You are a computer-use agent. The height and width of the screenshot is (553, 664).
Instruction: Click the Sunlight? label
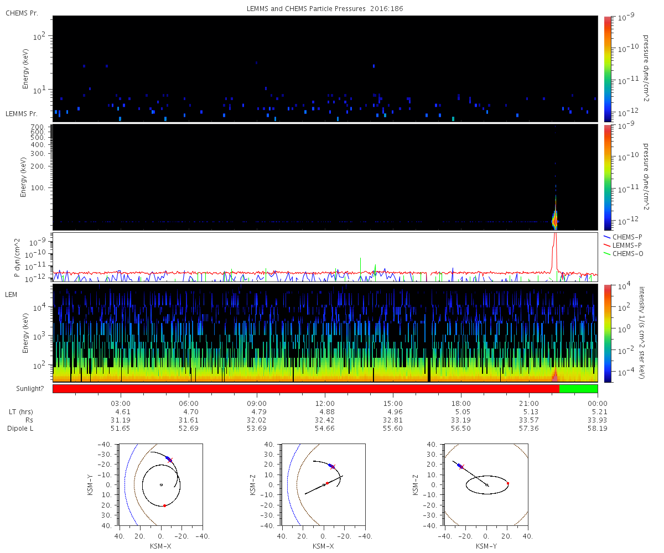coord(24,389)
